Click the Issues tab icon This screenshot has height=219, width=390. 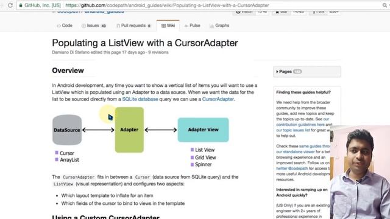83,26
